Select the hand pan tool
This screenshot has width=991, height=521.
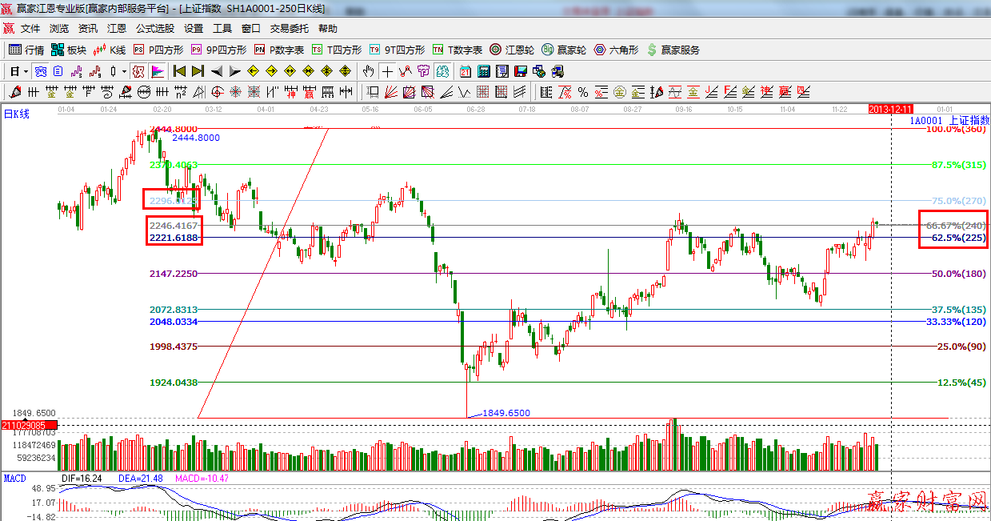(x=368, y=71)
